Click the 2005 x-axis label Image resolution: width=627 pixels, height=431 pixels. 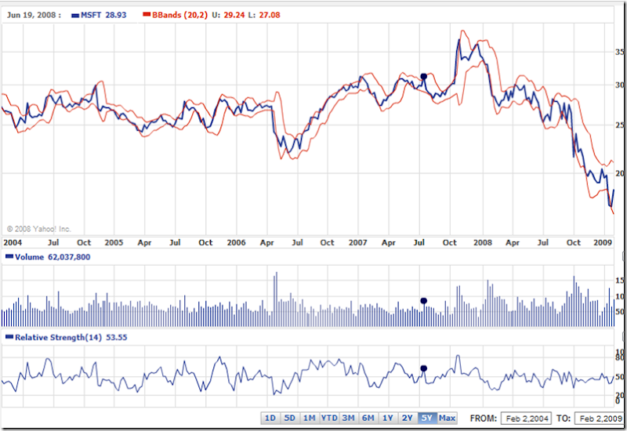click(114, 243)
